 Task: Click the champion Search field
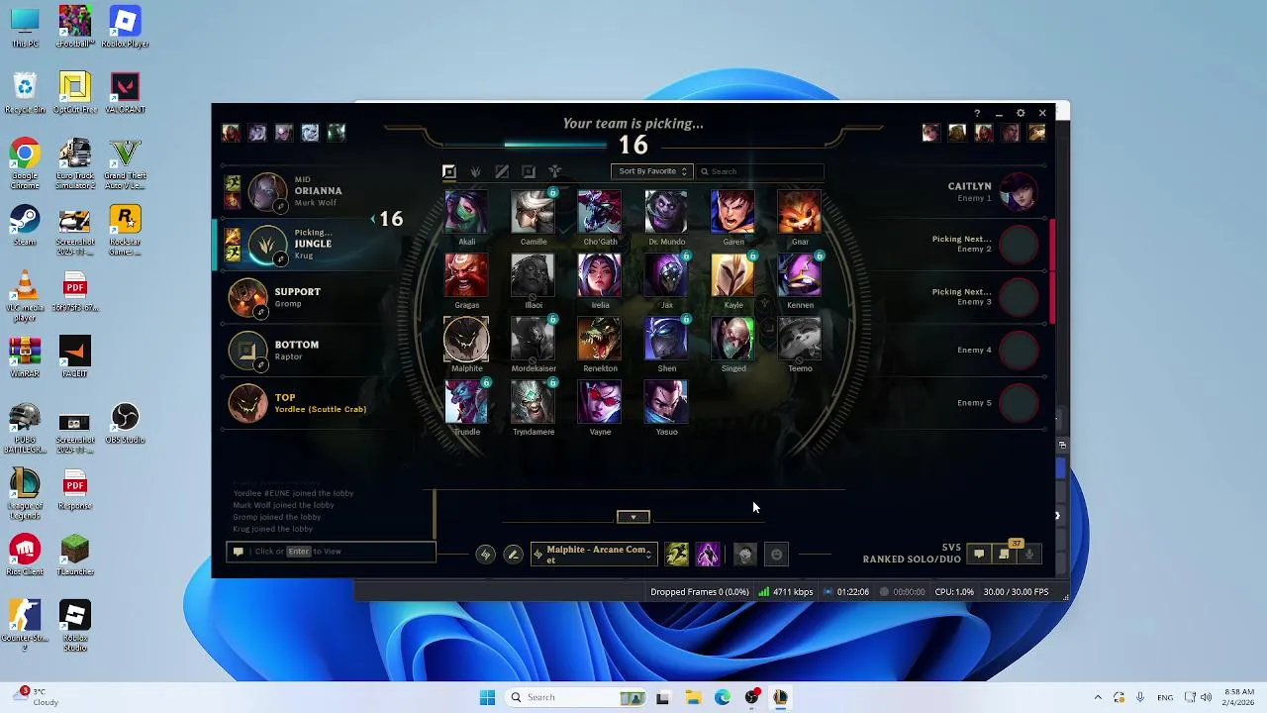click(760, 171)
